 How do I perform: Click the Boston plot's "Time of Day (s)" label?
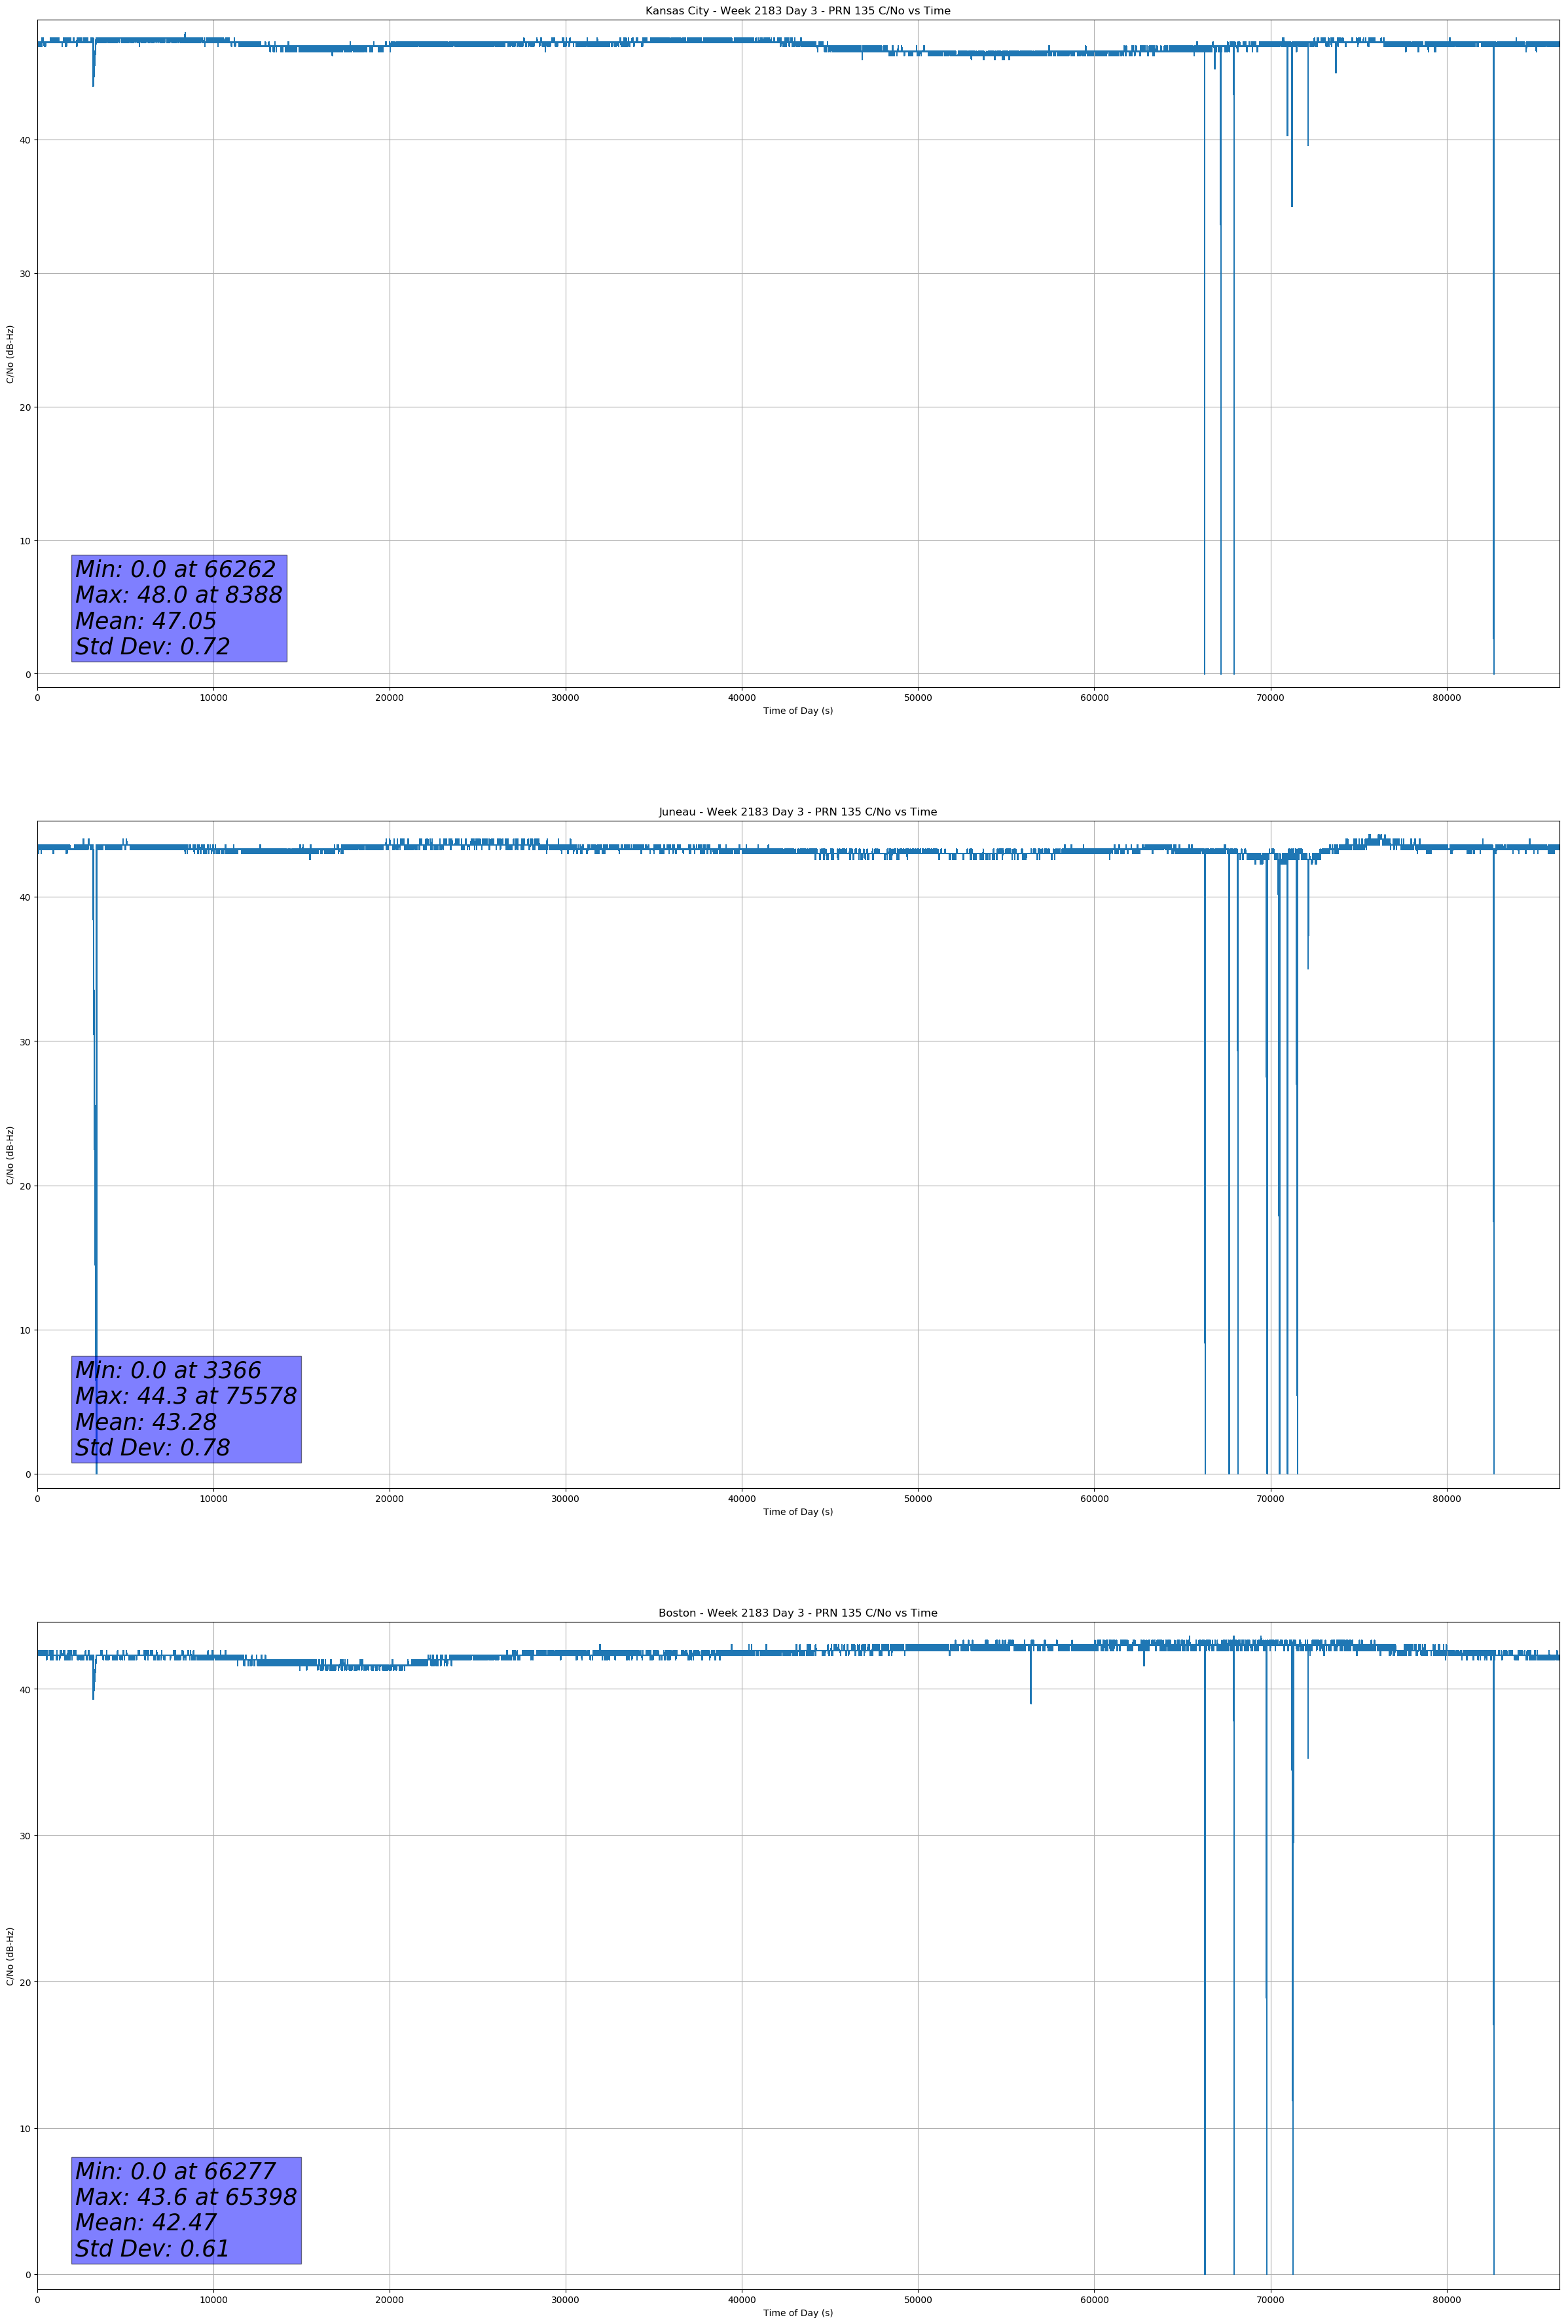pos(797,2313)
